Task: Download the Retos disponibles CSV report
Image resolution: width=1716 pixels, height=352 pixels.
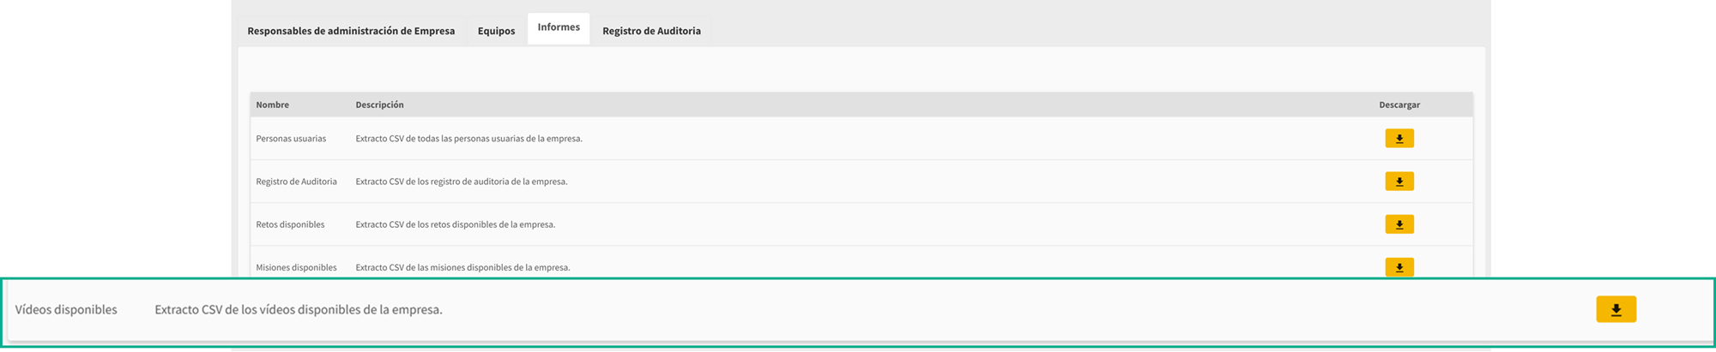Action: tap(1399, 224)
